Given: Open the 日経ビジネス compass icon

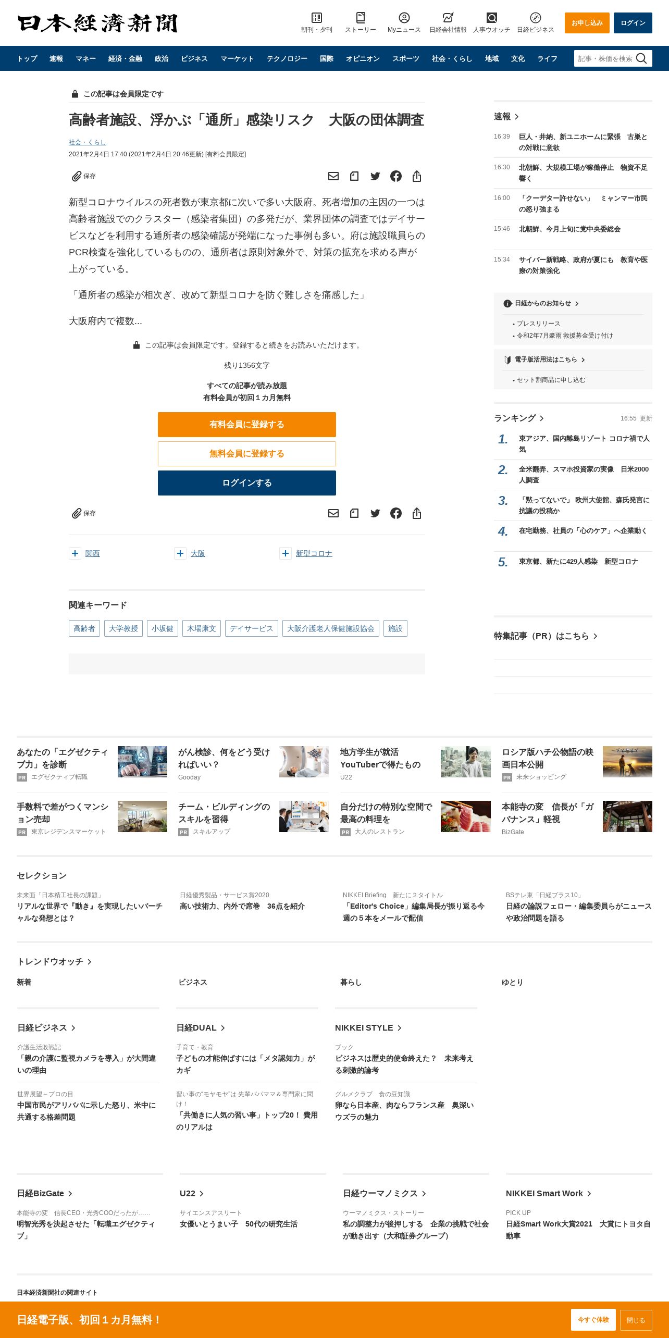Looking at the screenshot, I should [x=535, y=18].
